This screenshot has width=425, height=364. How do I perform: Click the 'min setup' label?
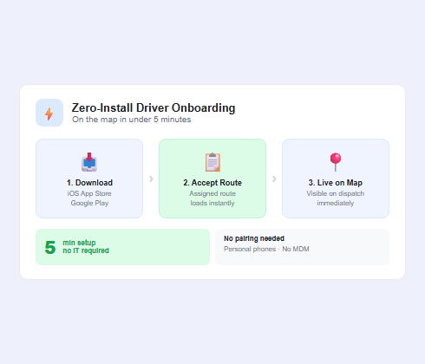79,243
